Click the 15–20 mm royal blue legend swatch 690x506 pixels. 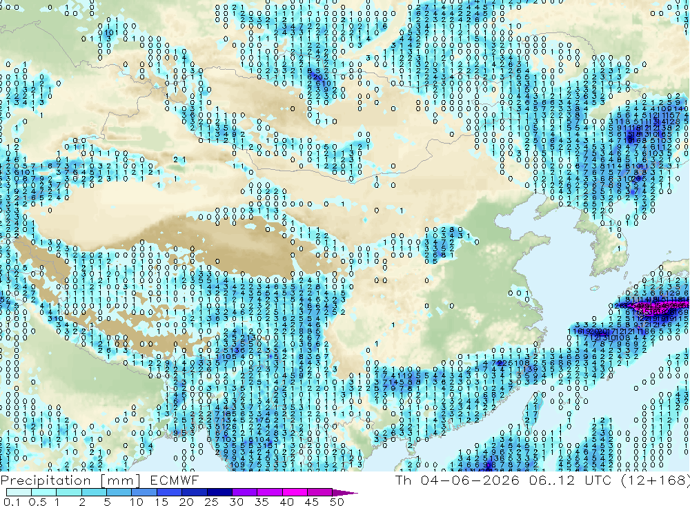click(170, 492)
